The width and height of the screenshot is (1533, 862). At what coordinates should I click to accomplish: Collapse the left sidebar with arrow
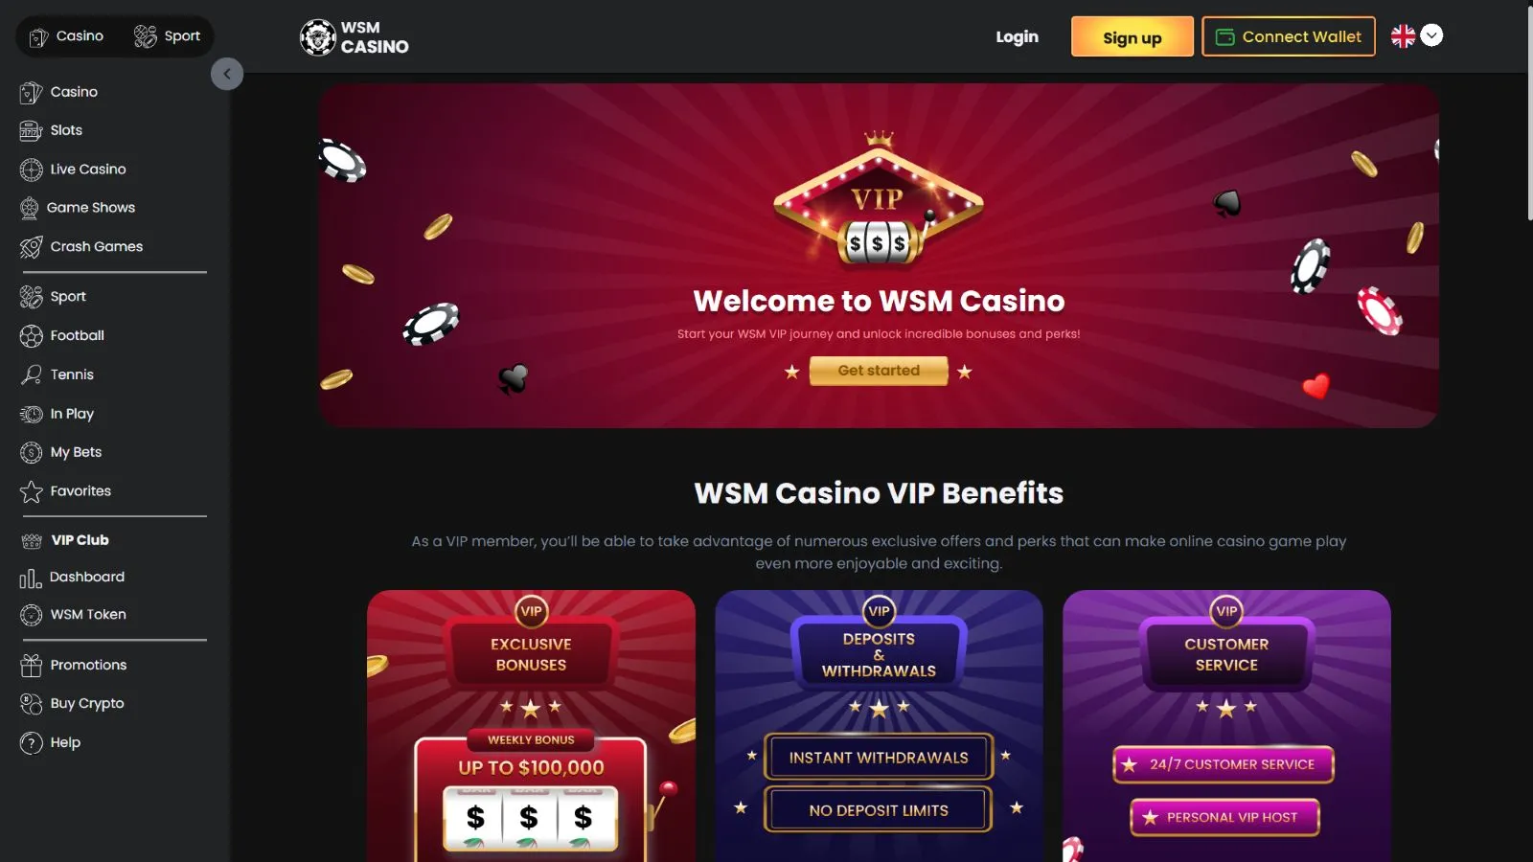coord(227,74)
